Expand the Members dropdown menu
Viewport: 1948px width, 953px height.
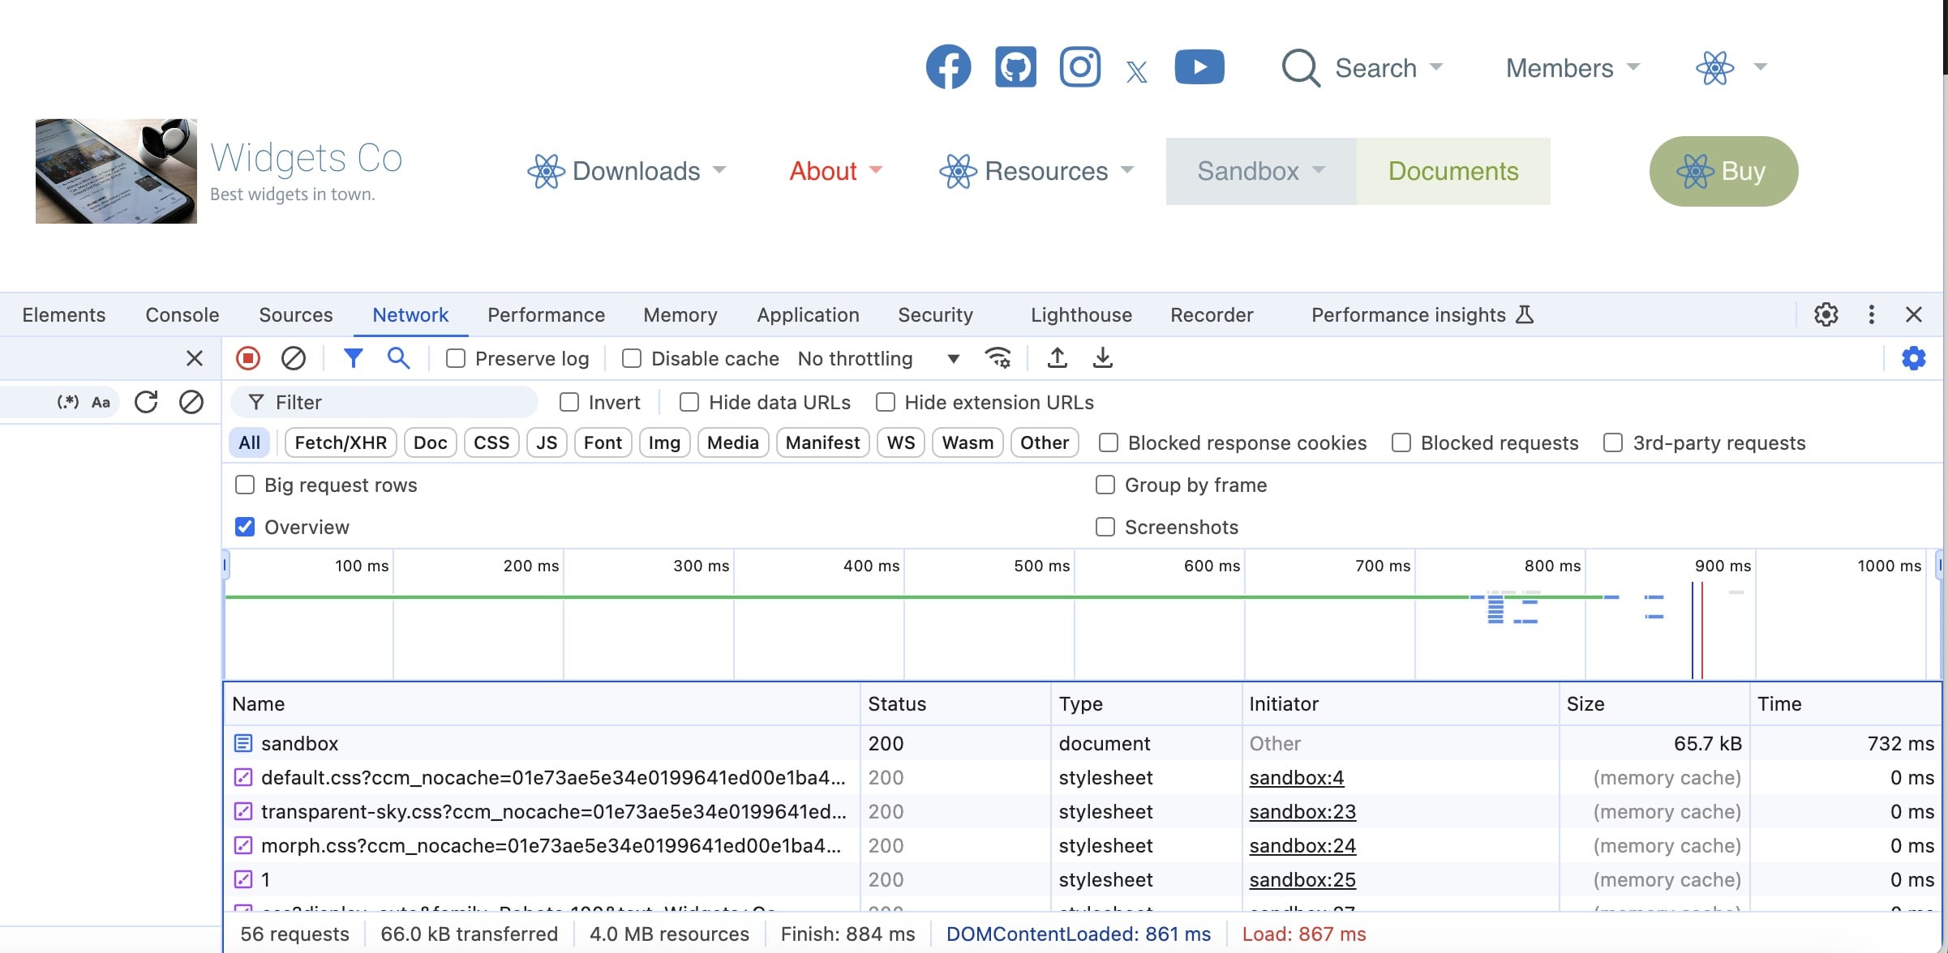pos(1572,68)
